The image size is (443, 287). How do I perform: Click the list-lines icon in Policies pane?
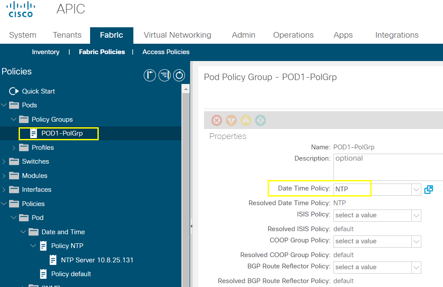[x=165, y=75]
